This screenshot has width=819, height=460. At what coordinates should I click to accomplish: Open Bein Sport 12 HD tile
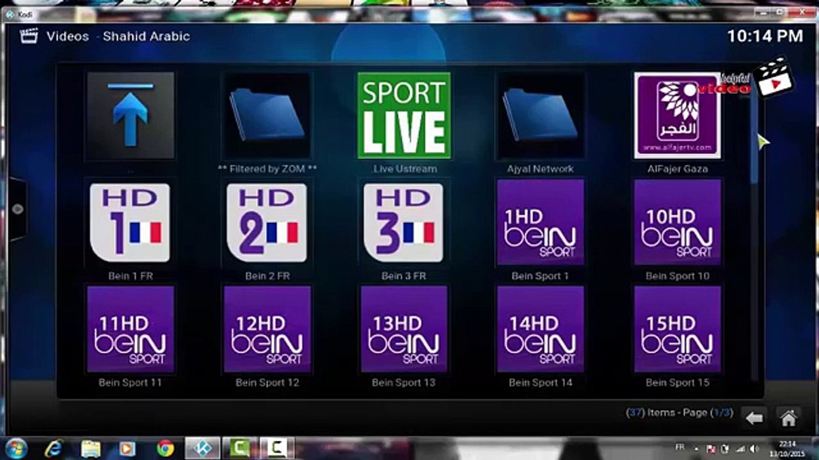coord(267,329)
